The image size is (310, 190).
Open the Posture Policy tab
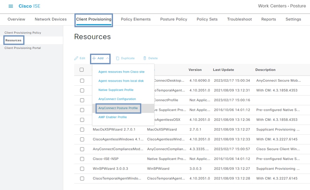(173, 19)
